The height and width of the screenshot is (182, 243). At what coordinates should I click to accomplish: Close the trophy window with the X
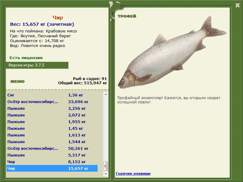[237, 5]
